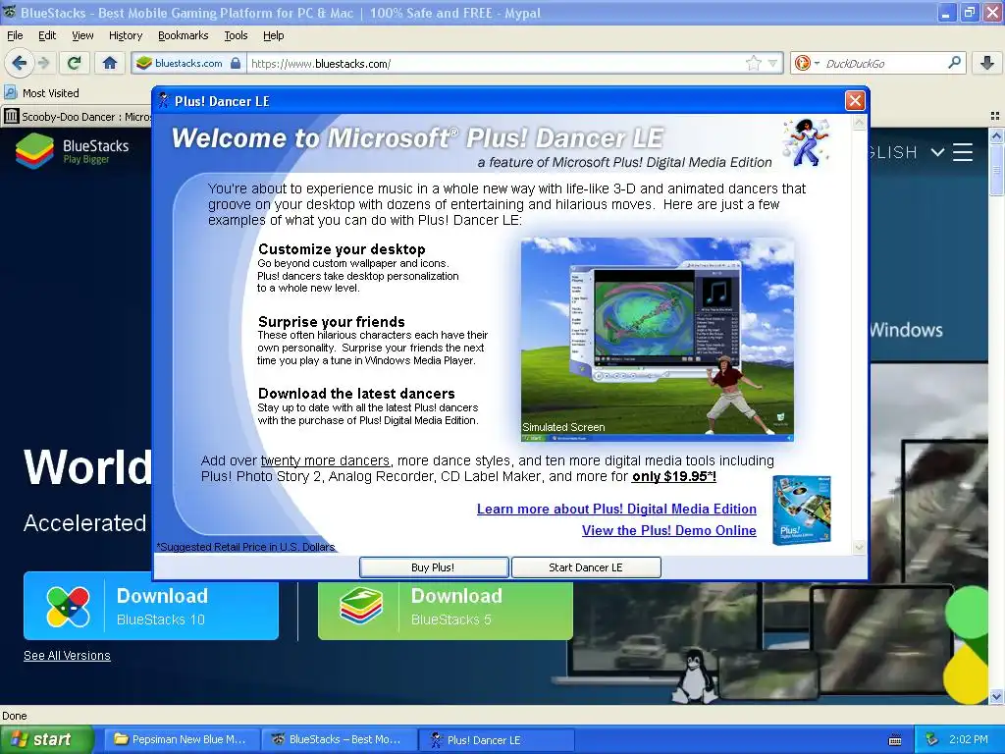Go back using the browser back arrow
The image size is (1005, 754).
coord(20,63)
